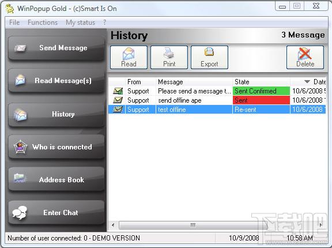332x248 pixels.
Task: Click the Send Message envelope icon
Action: [x=20, y=48]
